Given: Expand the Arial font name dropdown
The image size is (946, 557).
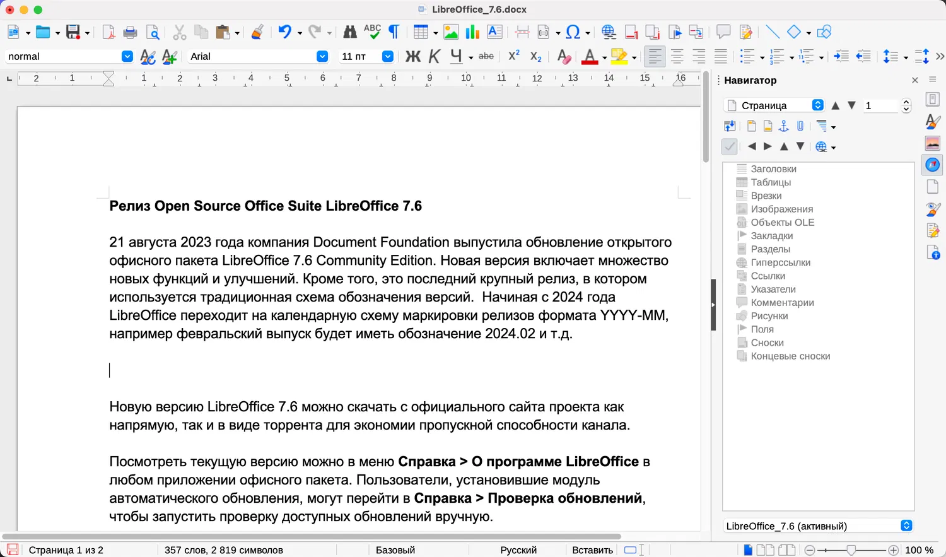Looking at the screenshot, I should coord(322,57).
